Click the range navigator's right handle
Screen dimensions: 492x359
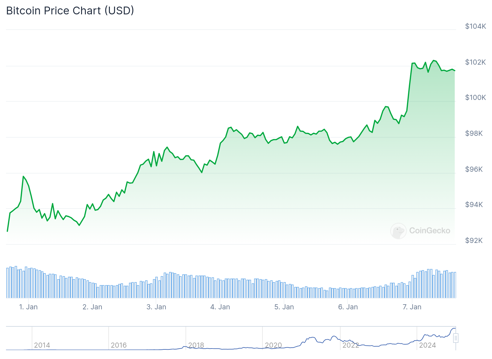click(x=455, y=338)
